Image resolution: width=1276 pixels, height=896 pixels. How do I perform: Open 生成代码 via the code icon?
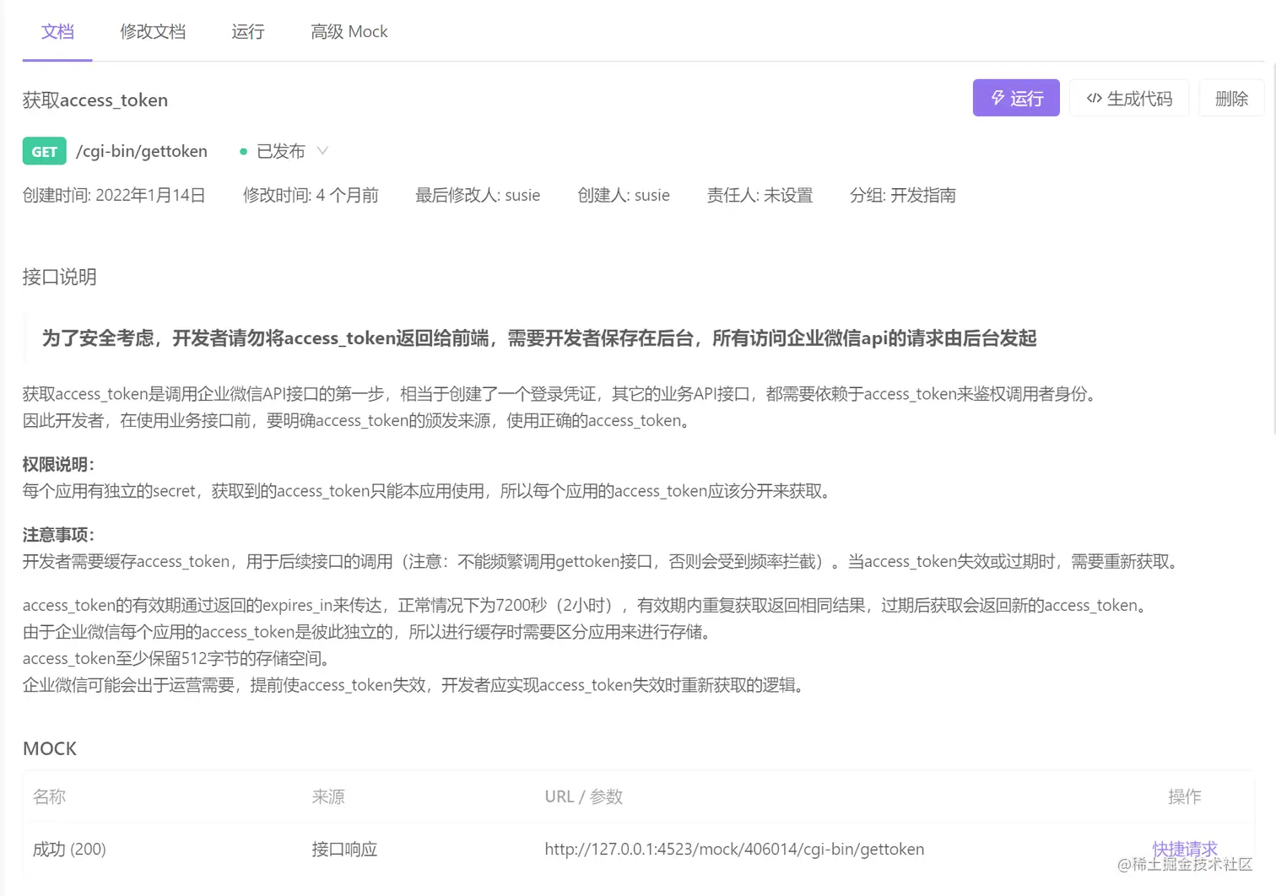(1129, 98)
